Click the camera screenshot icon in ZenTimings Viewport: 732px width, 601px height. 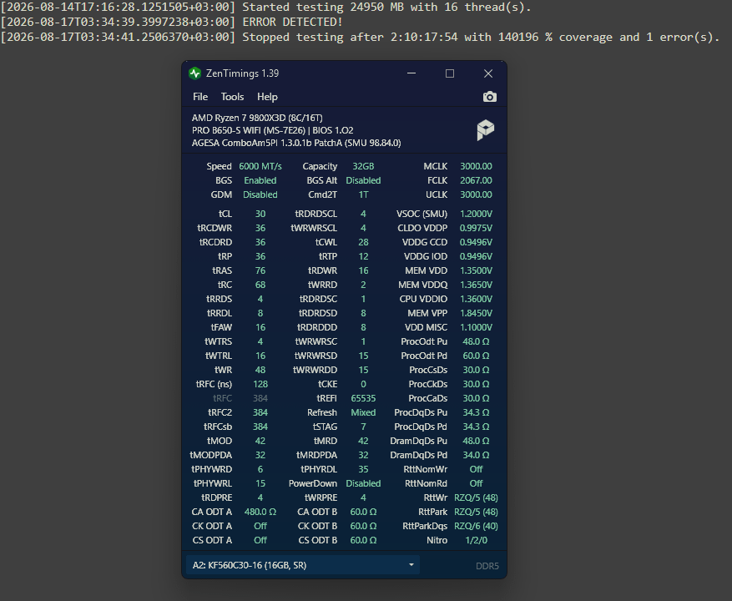(489, 97)
